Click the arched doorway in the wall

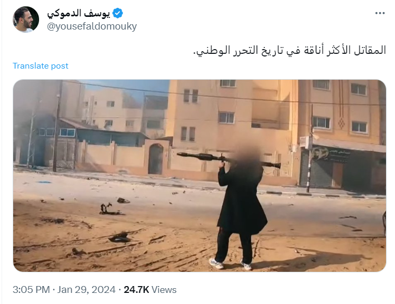pos(156,159)
